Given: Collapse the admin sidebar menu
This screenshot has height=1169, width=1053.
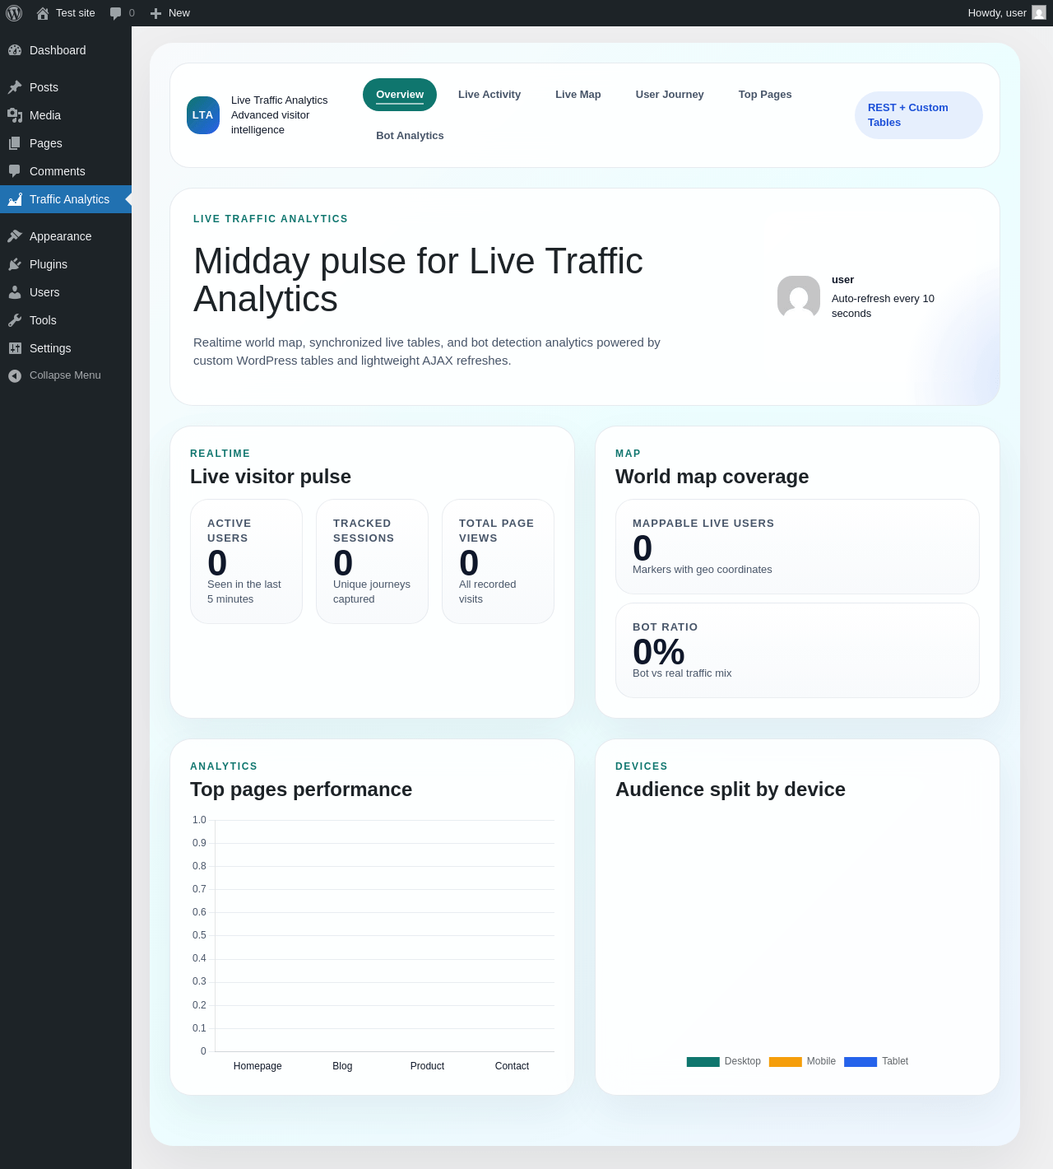Looking at the screenshot, I should pos(66,375).
